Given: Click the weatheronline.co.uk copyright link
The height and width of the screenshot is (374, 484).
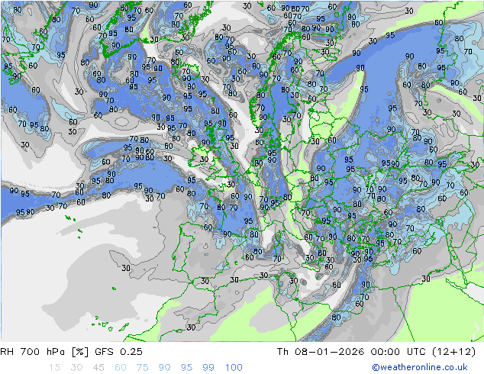Looking at the screenshot, I should point(420,367).
